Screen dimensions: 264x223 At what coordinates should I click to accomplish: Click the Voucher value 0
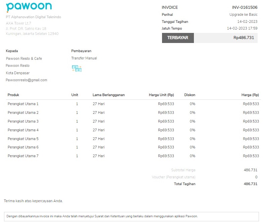point(256,177)
